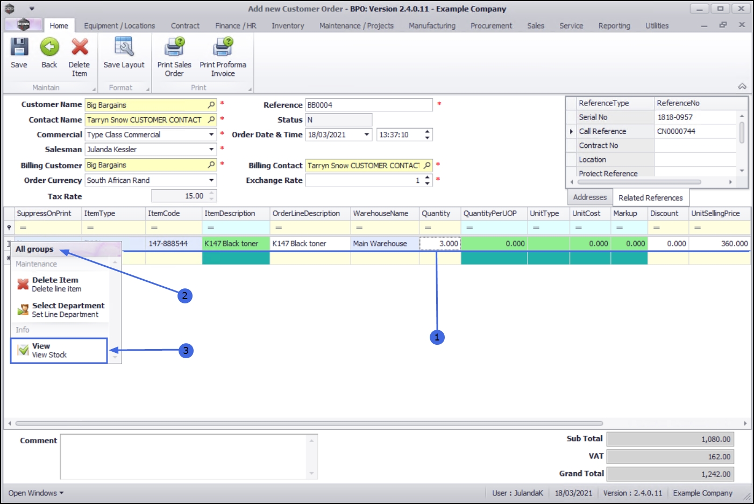Switch to the Addresses tab
The width and height of the screenshot is (754, 504).
590,197
